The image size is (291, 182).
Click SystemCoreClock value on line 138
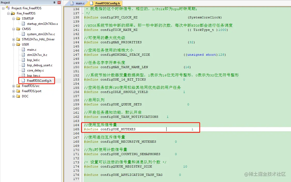click(x=205, y=17)
